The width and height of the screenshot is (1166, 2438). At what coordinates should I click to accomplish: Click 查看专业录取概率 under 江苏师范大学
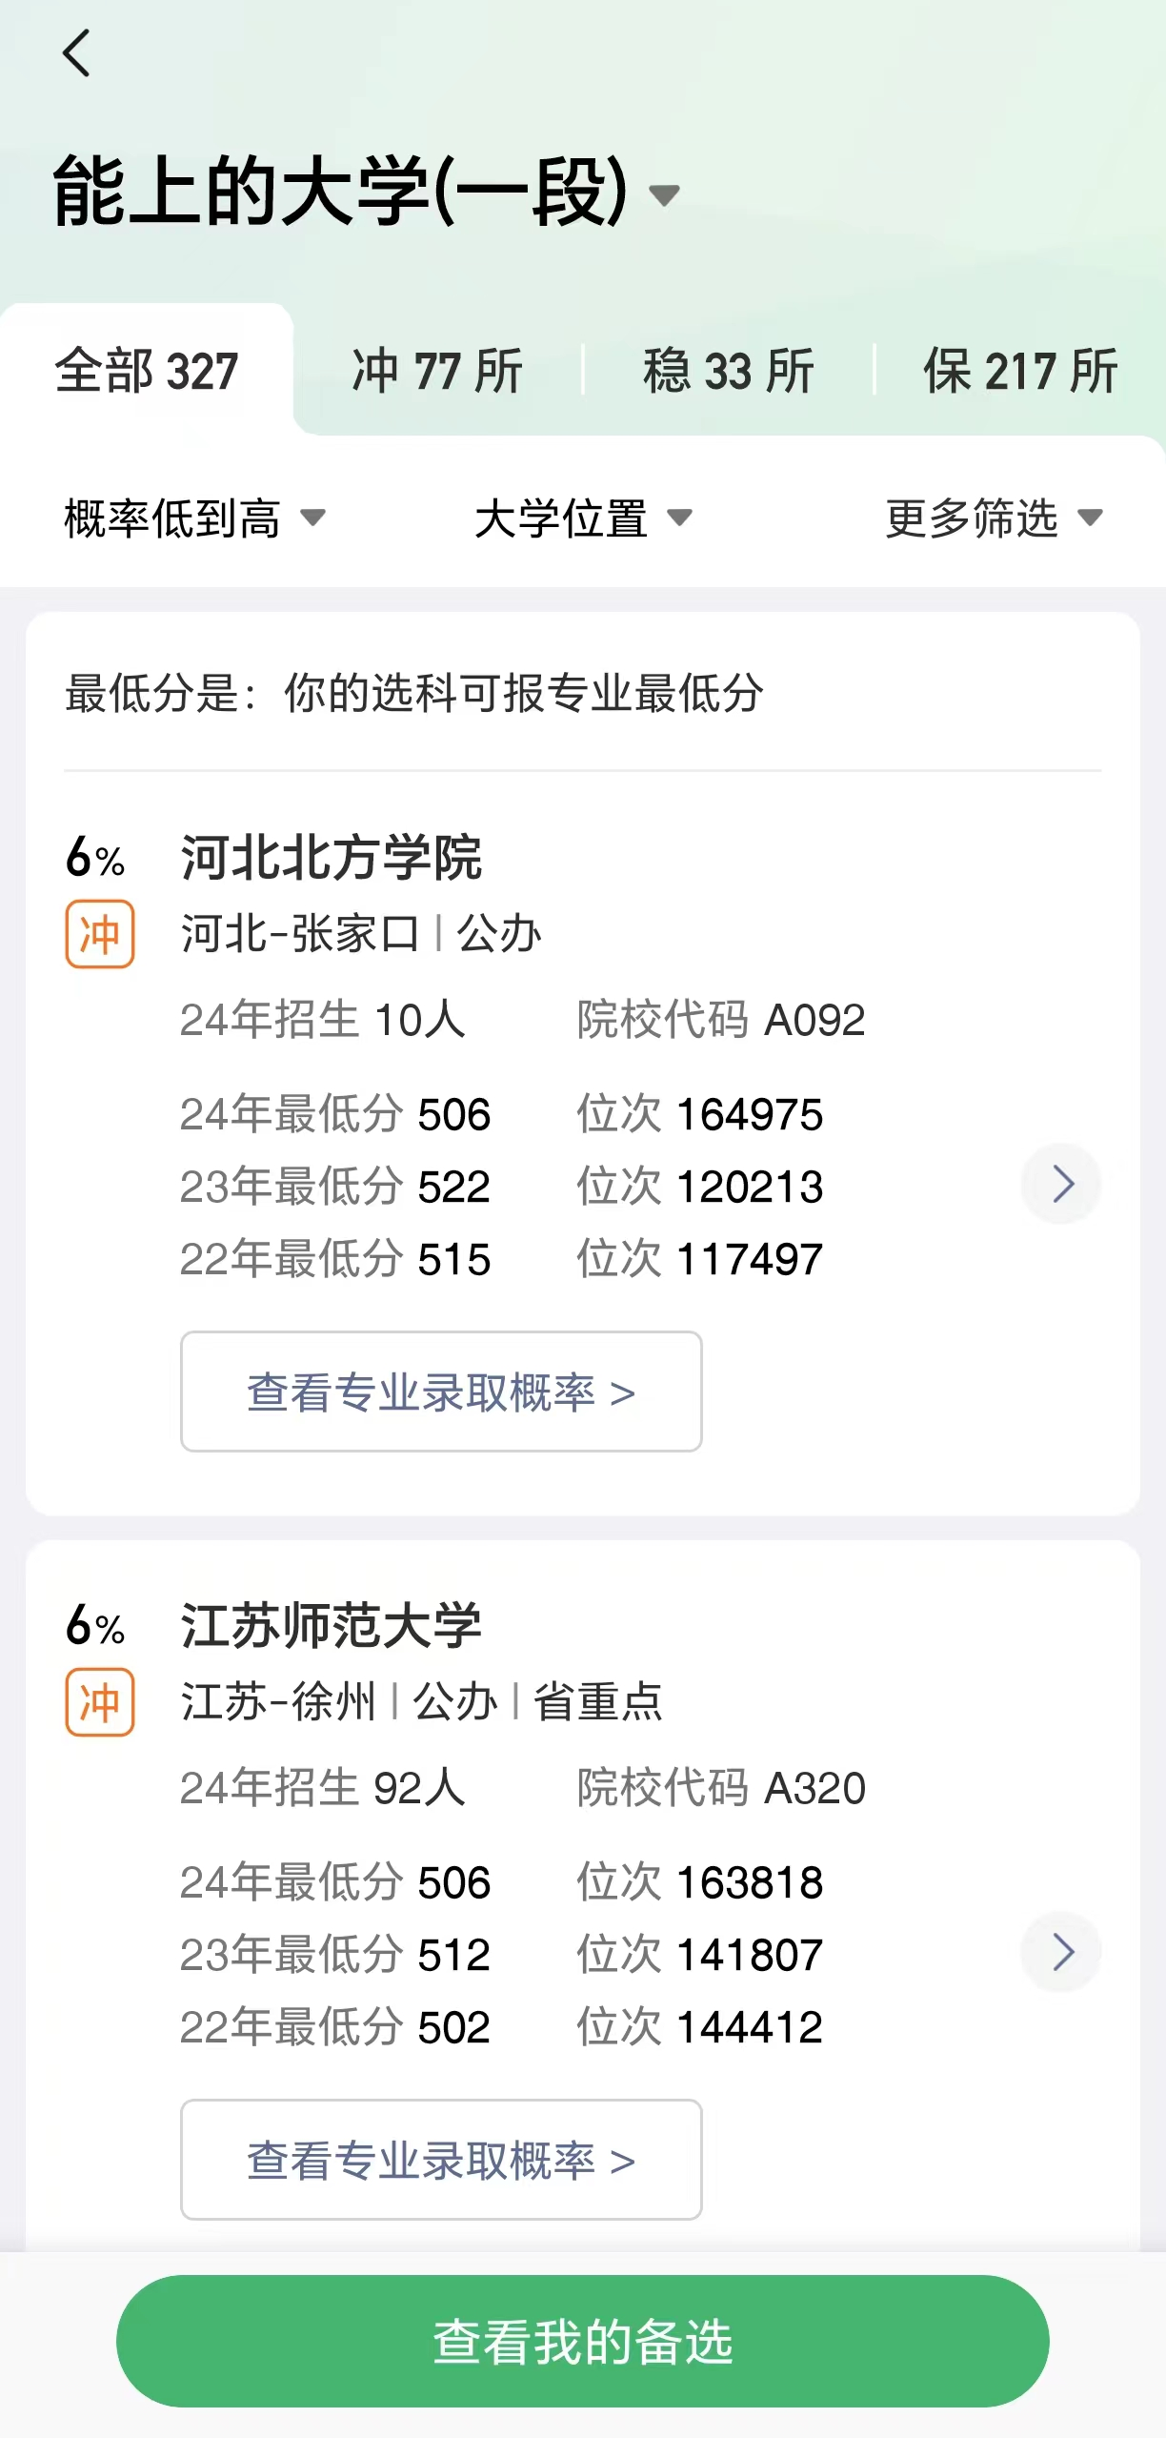(441, 2160)
